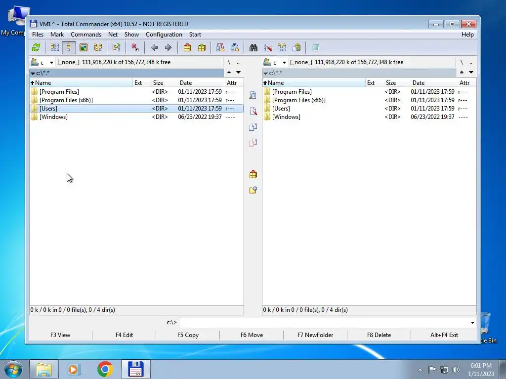Image resolution: width=506 pixels, height=379 pixels.
Task: Click the F4 Edit button
Action: [124, 335]
